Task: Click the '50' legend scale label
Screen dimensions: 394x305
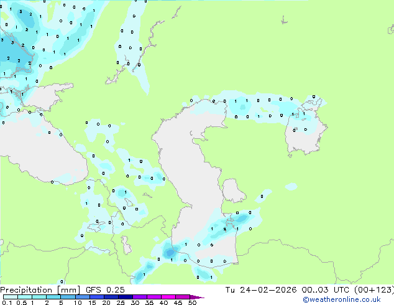Action: click(x=192, y=303)
